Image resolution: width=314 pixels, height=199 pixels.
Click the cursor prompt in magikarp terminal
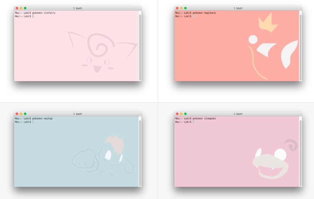tap(194, 16)
